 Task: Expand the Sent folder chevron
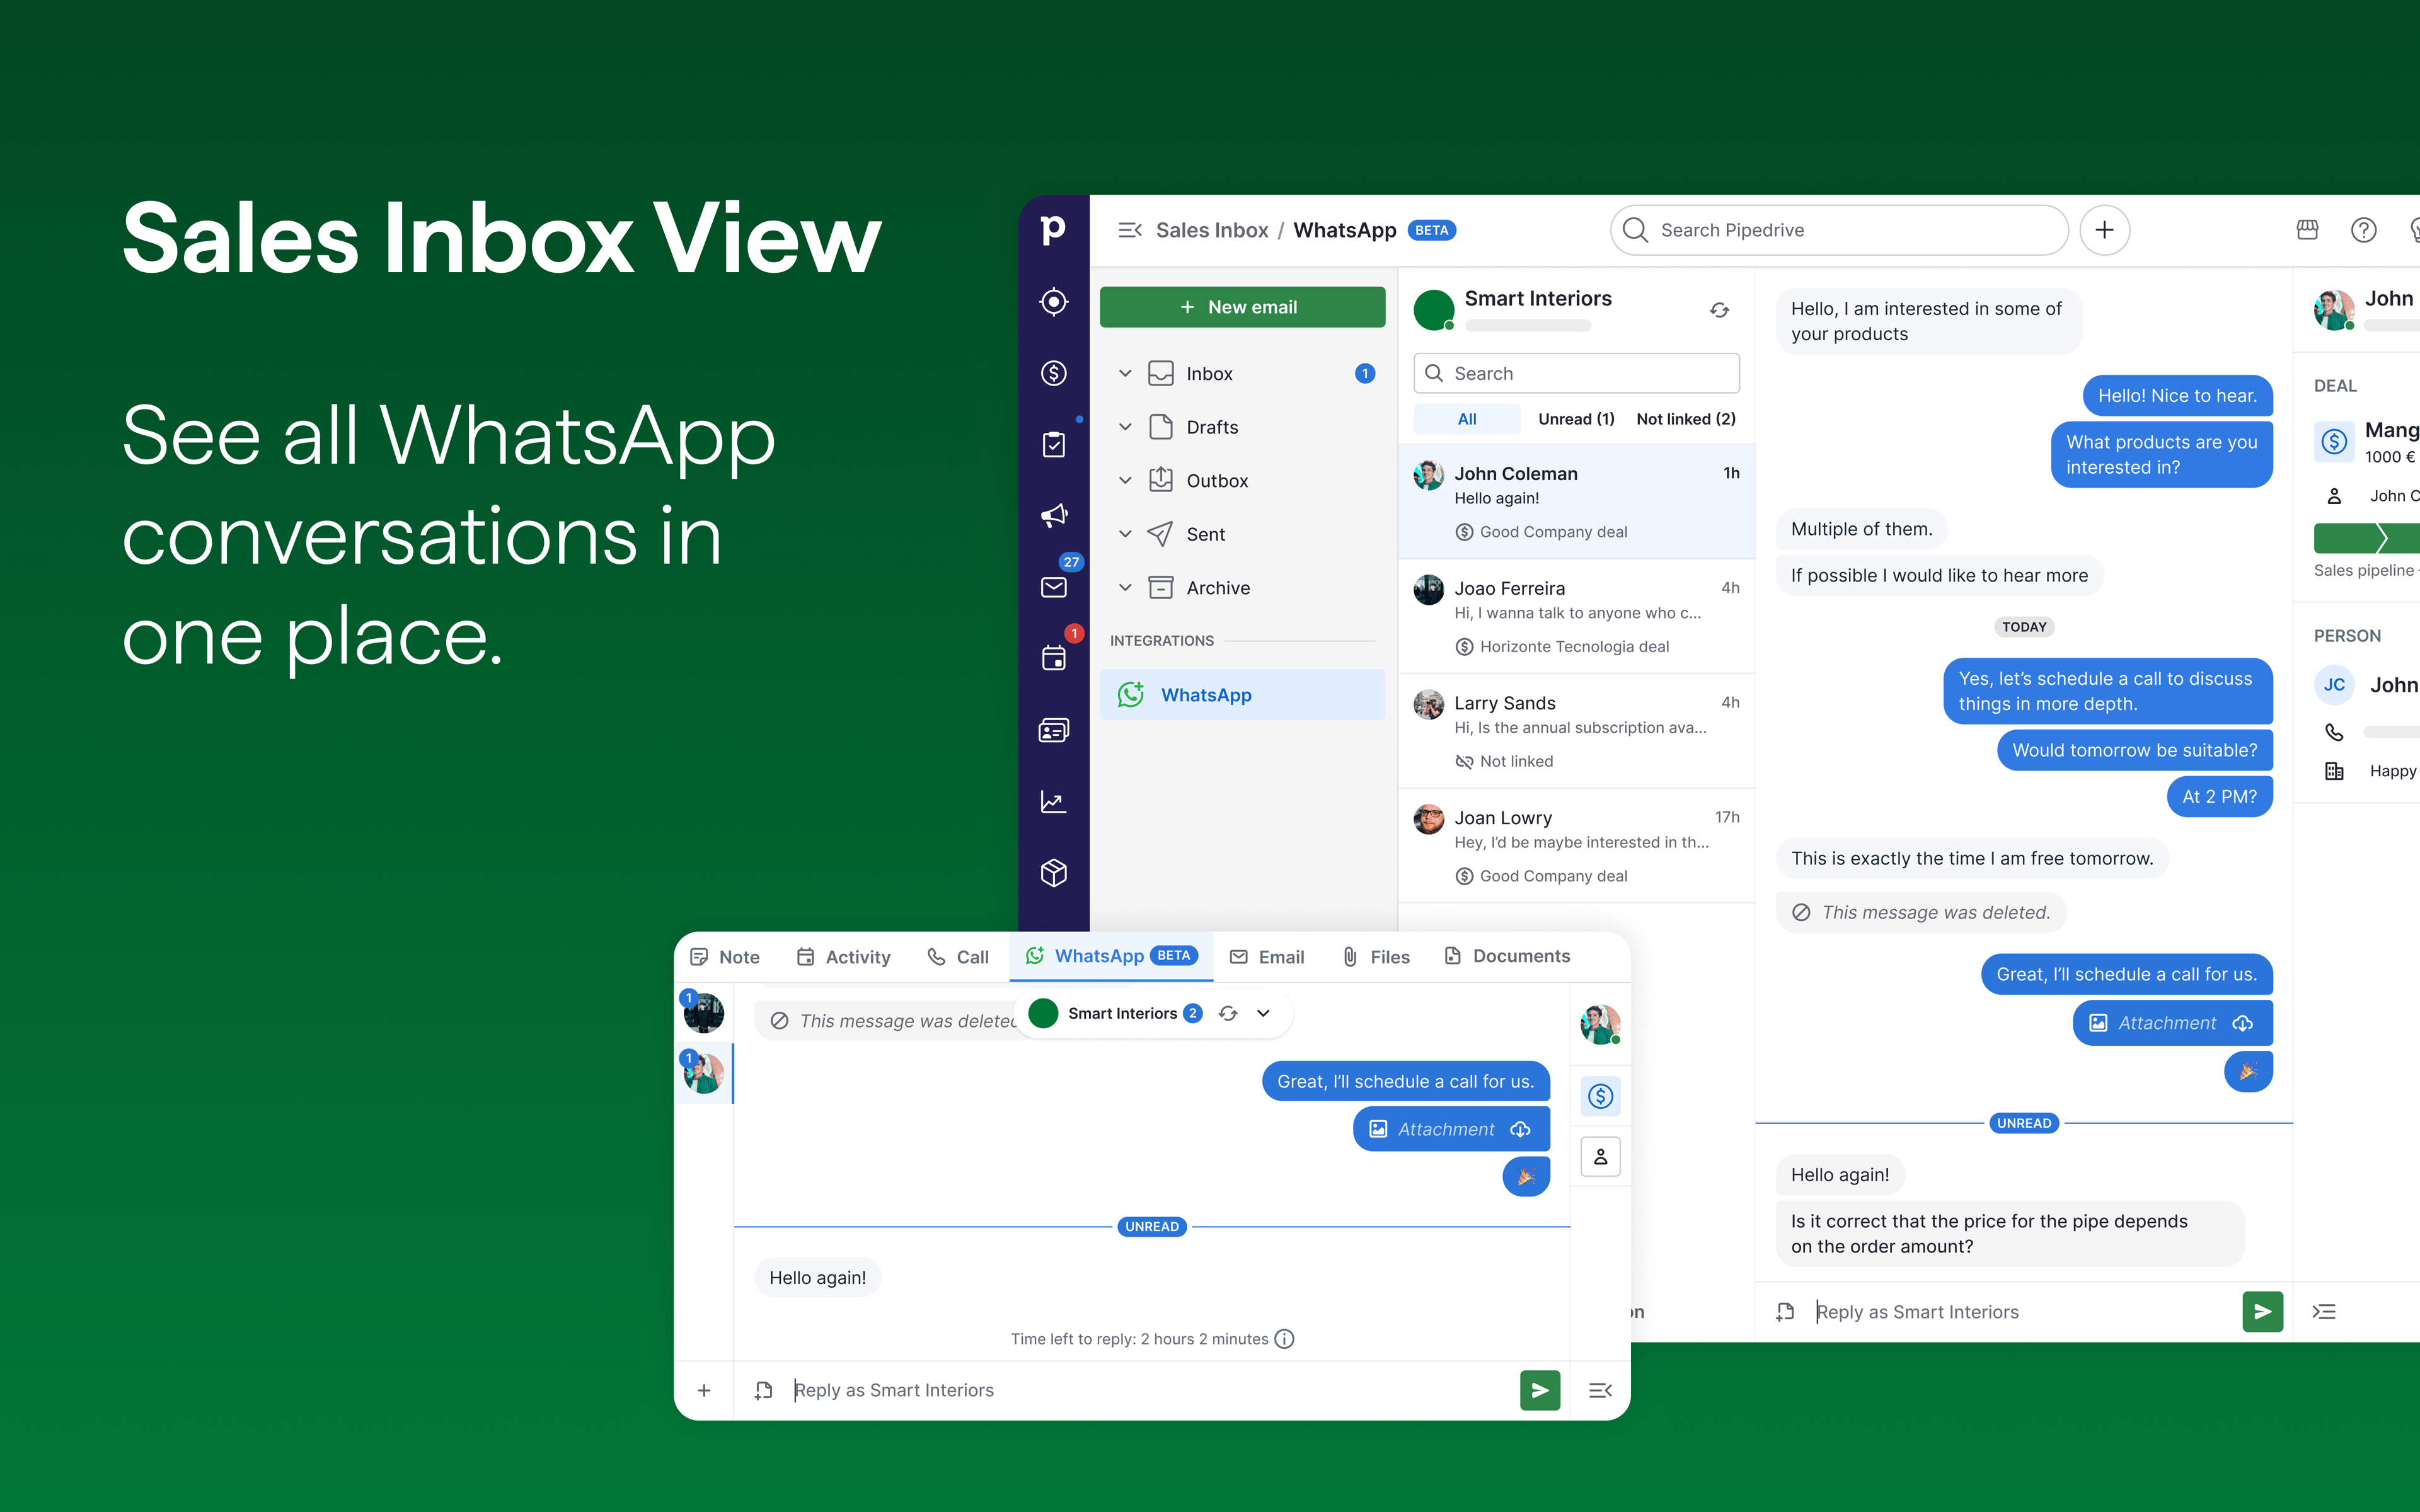tap(1125, 534)
